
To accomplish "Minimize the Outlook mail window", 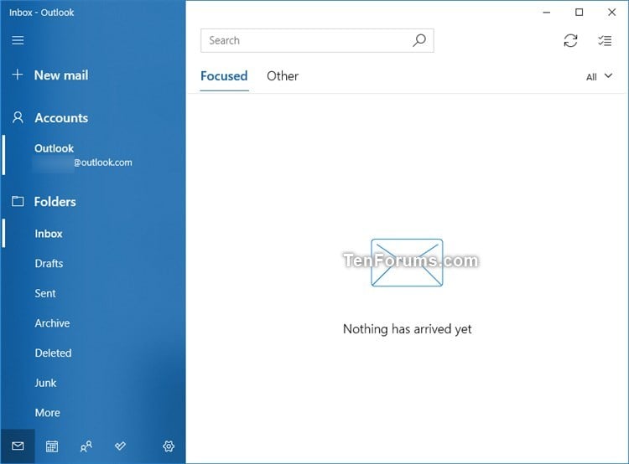I will pos(546,13).
